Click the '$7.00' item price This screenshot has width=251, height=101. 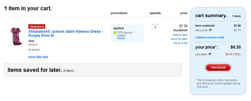[183, 26]
